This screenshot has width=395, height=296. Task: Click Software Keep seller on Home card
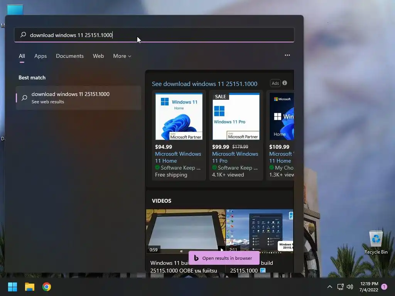(x=178, y=168)
